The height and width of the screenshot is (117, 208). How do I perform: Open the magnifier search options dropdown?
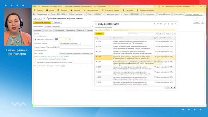coord(161,33)
